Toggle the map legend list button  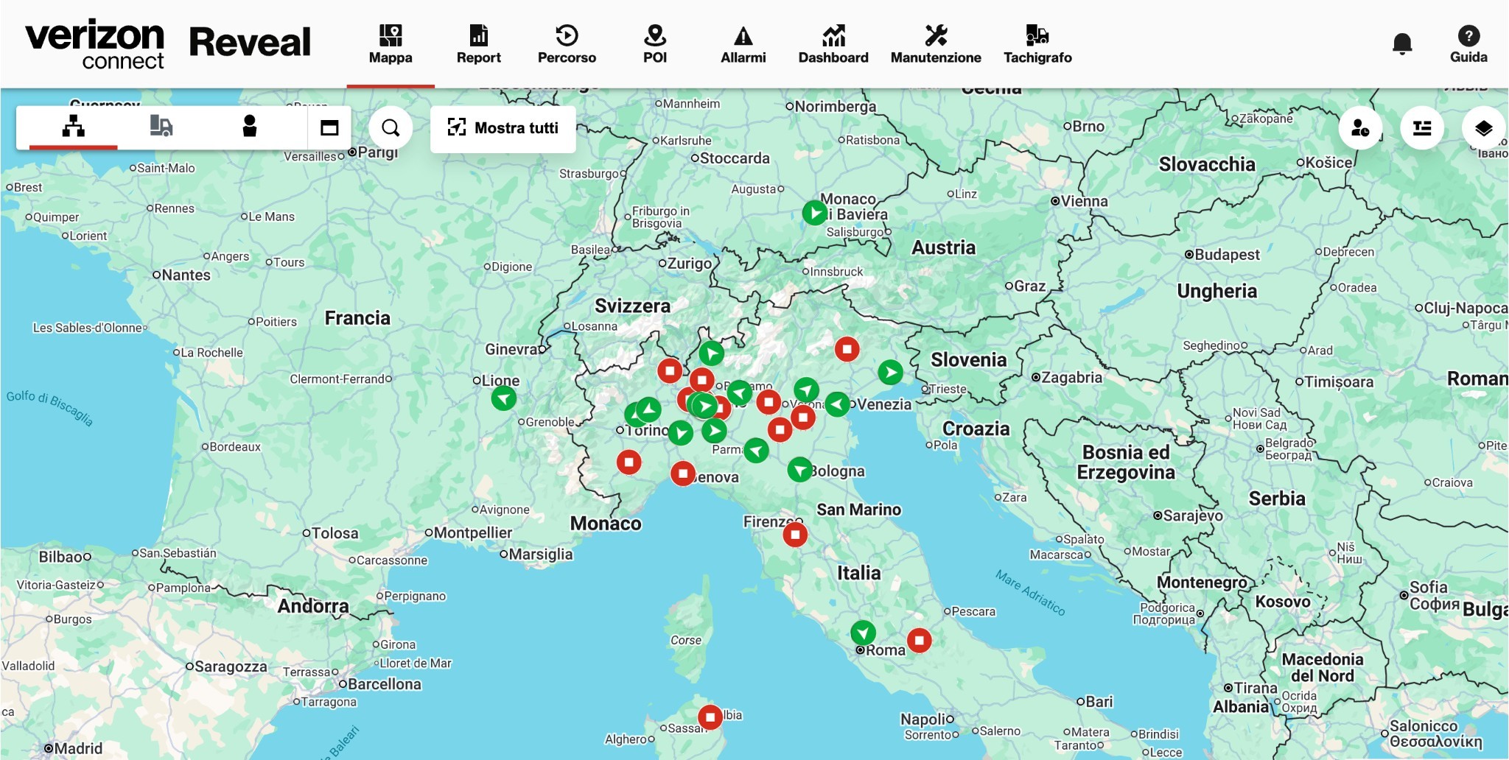click(1421, 128)
